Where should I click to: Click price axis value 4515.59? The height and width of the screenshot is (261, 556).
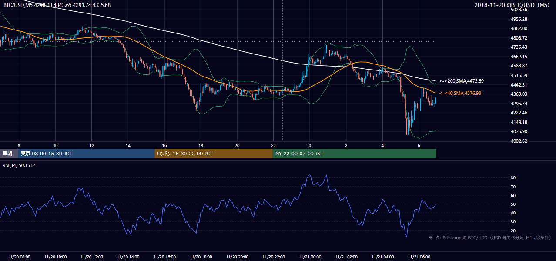519,75
